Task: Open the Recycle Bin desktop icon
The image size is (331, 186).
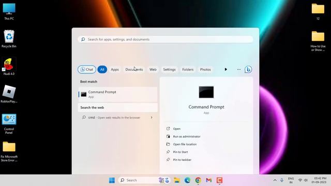Action: pyautogui.click(x=9, y=39)
